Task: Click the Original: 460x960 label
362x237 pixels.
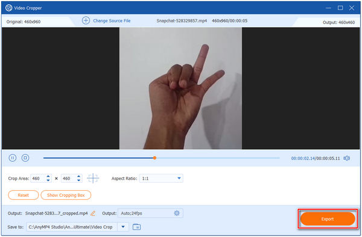Action: click(24, 22)
